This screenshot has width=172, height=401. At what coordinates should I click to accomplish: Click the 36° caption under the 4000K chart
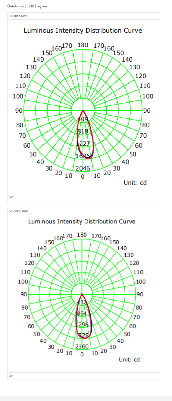tap(11, 376)
